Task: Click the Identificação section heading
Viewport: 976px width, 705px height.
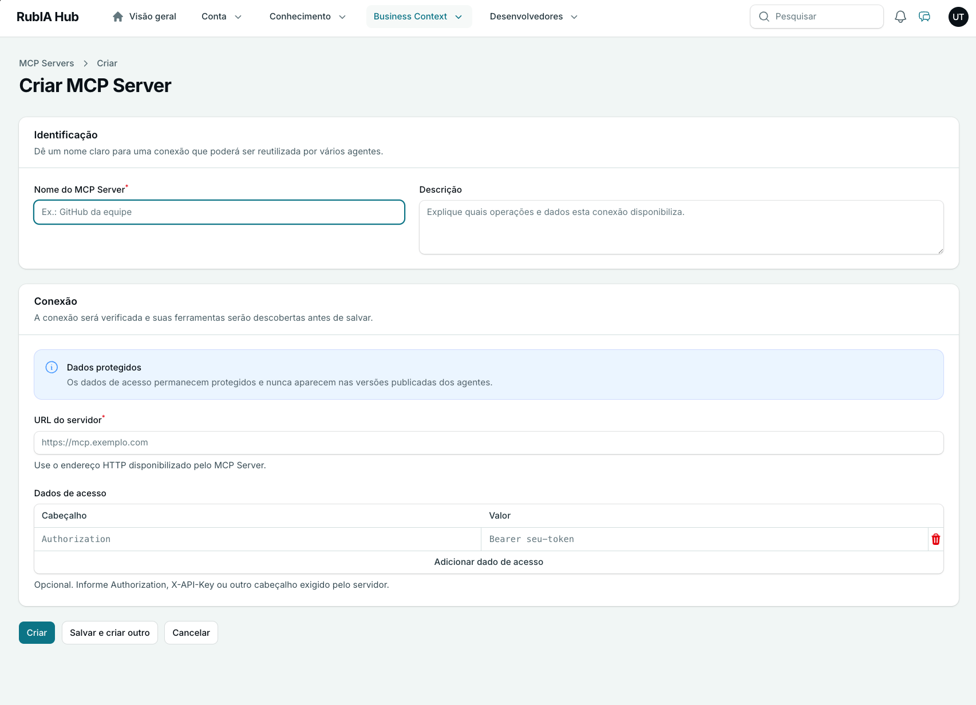Action: [66, 135]
